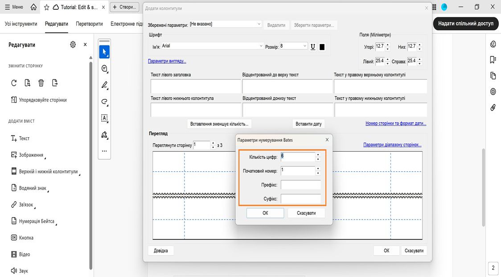Increase the Угорі margin stepper
The width and height of the screenshot is (501, 277).
pos(388,45)
